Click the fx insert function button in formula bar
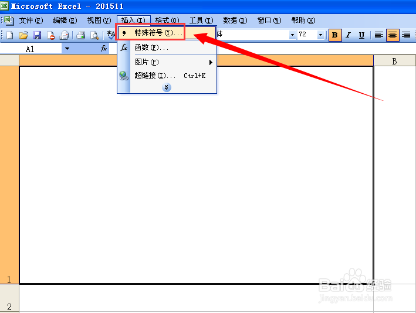This screenshot has width=416, height=313. coord(103,48)
